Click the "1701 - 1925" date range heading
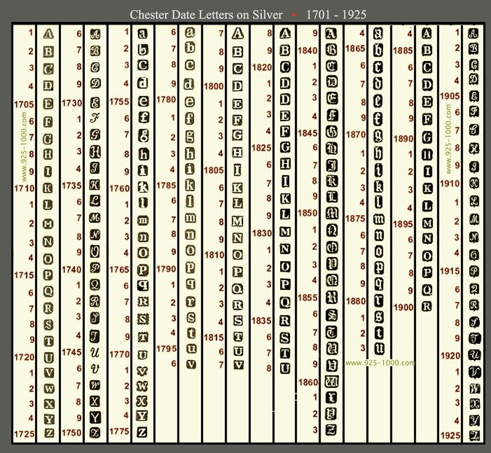Viewport: 491px width, 453px height. pyautogui.click(x=336, y=15)
